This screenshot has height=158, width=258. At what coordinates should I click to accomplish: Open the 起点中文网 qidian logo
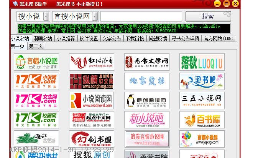(92, 120)
